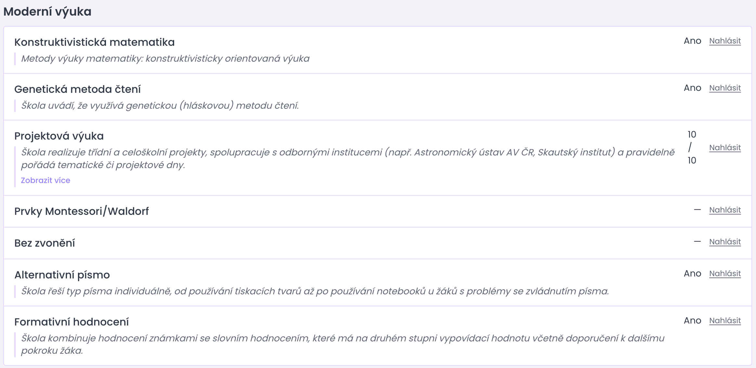
Task: Click Nahlásit next to Genetická metoda čtení
Action: 725,88
